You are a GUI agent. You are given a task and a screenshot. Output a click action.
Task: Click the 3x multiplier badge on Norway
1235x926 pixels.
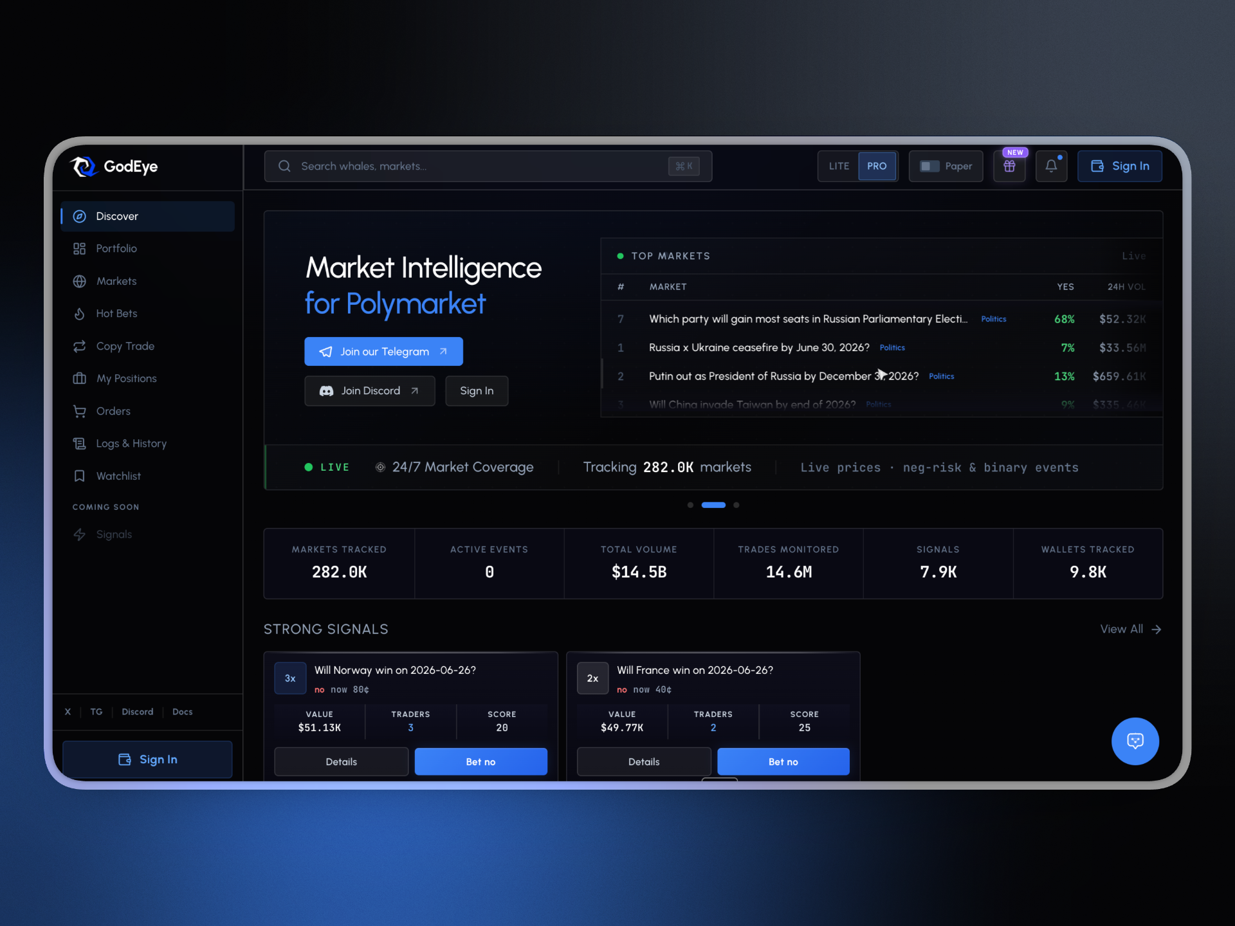pyautogui.click(x=290, y=678)
